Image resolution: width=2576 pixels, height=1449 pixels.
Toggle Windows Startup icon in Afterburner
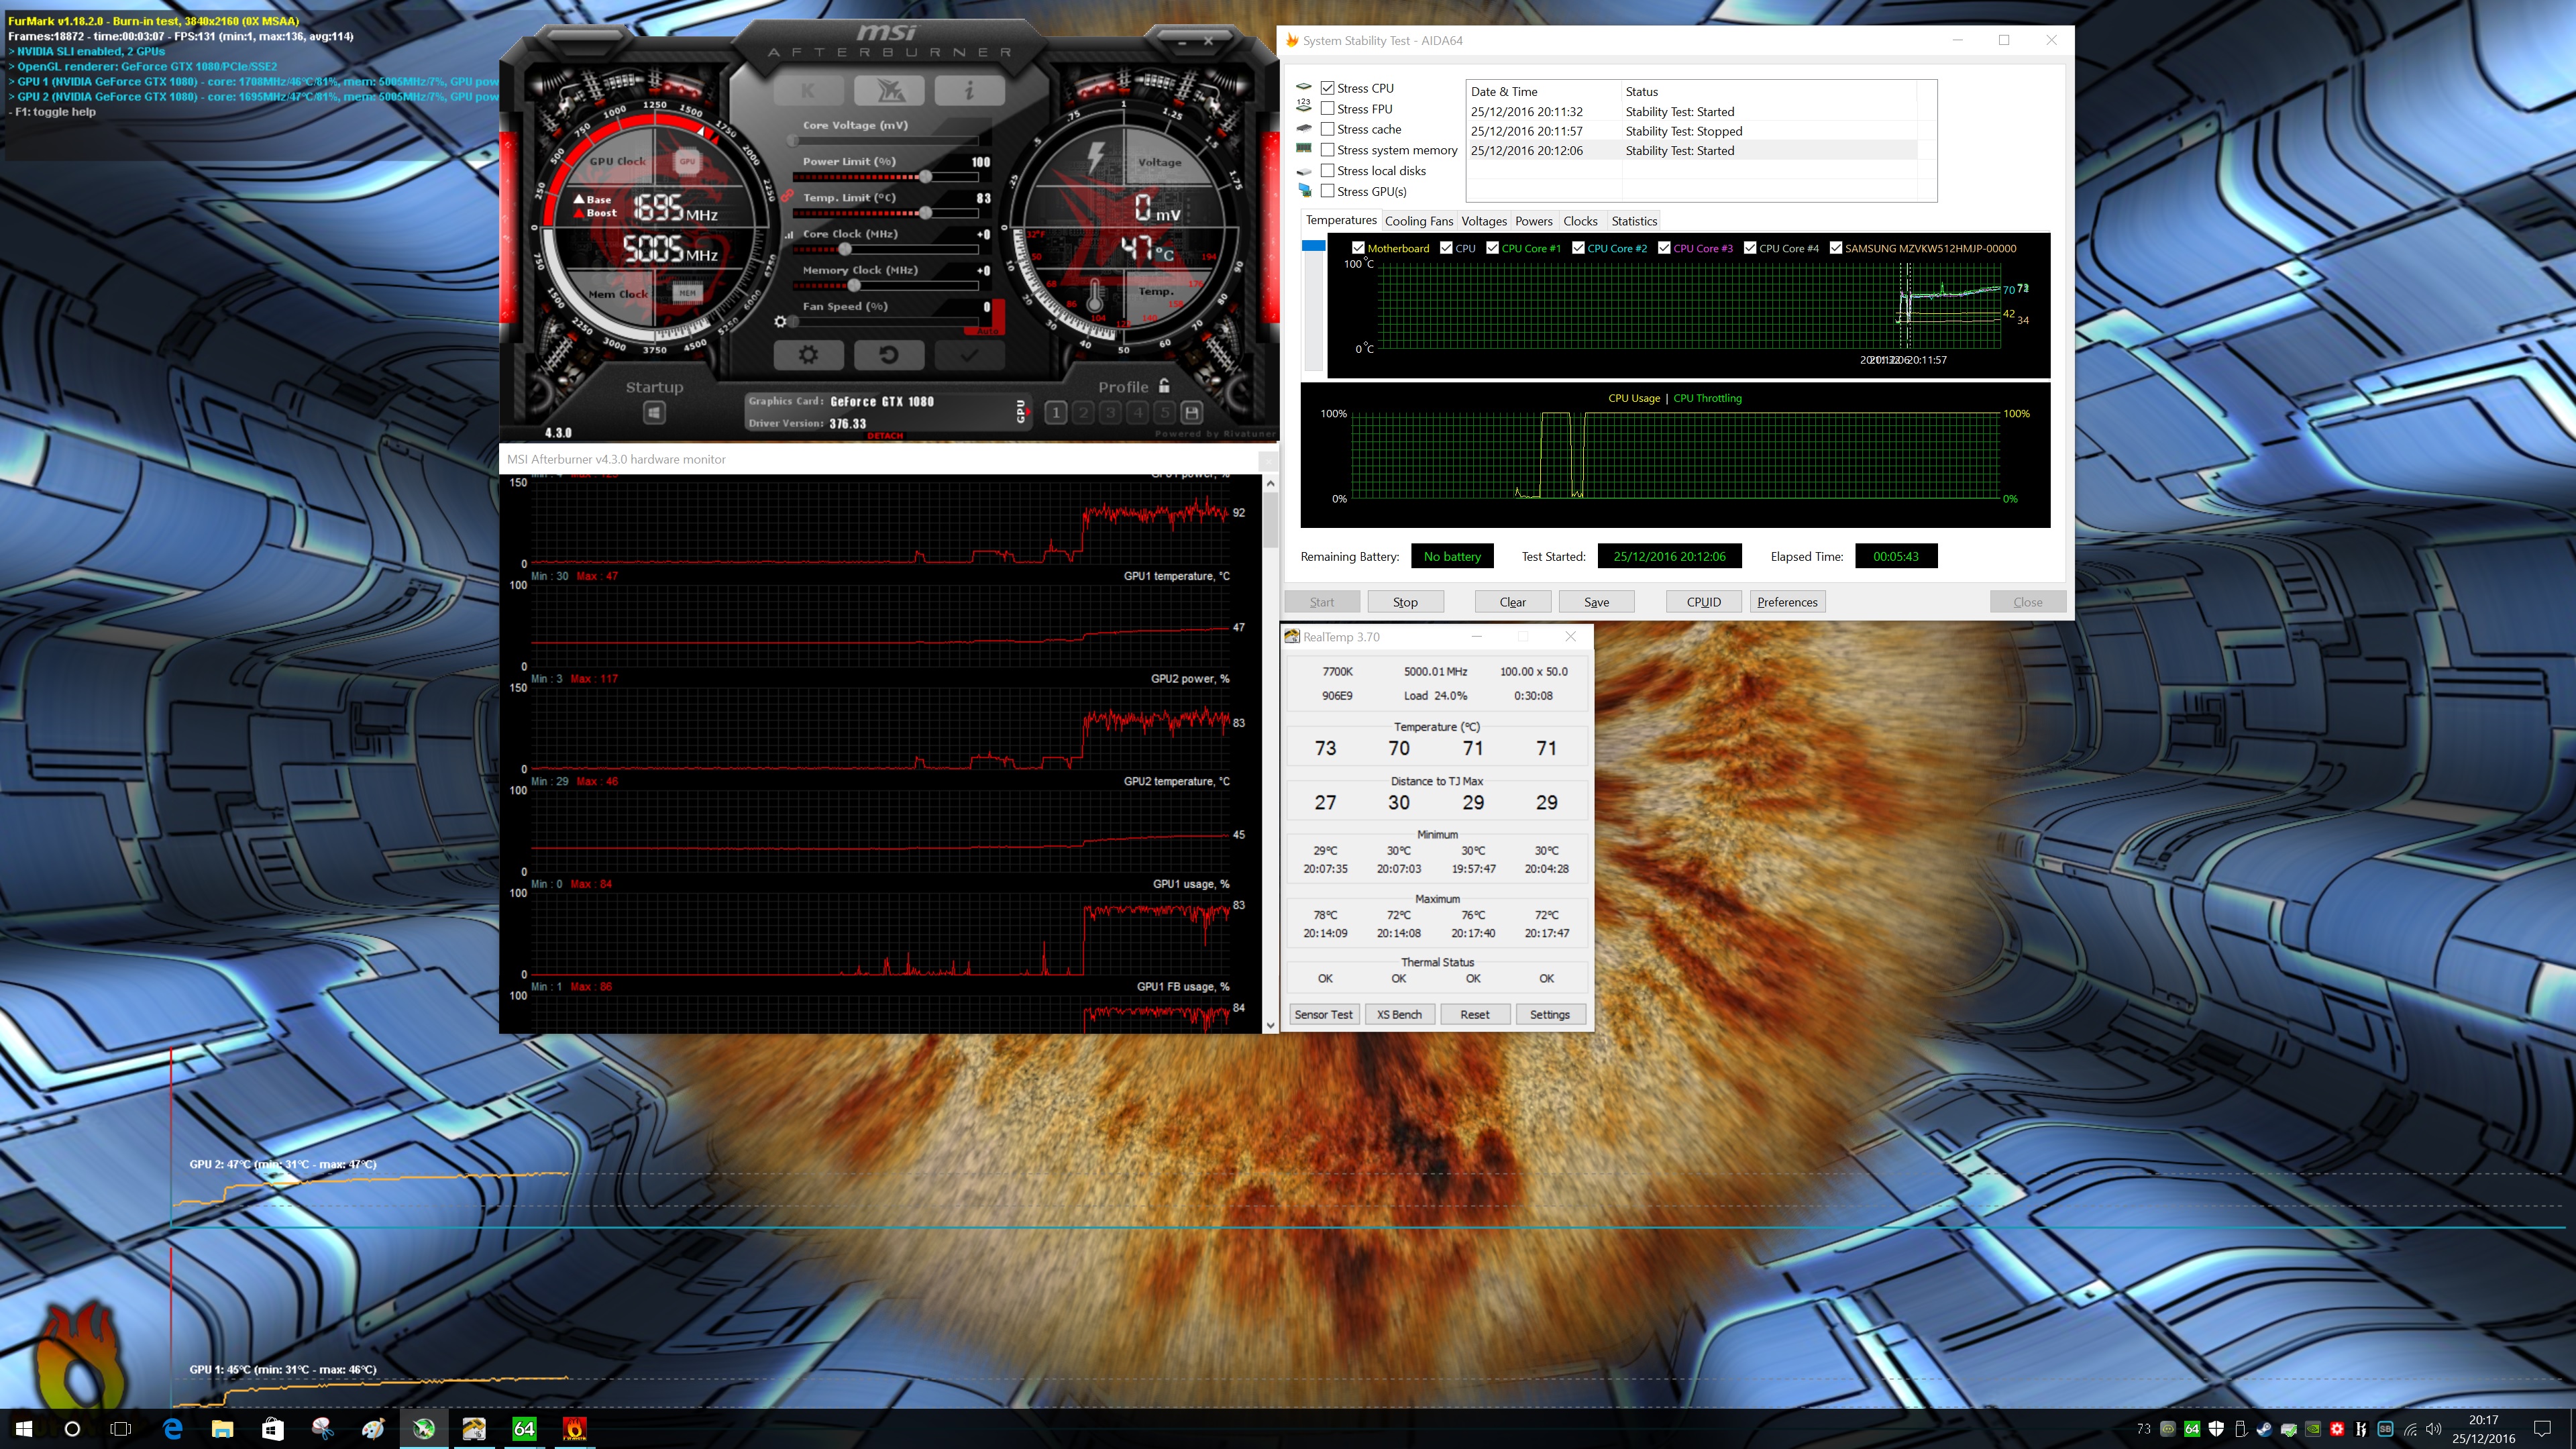coord(654,412)
